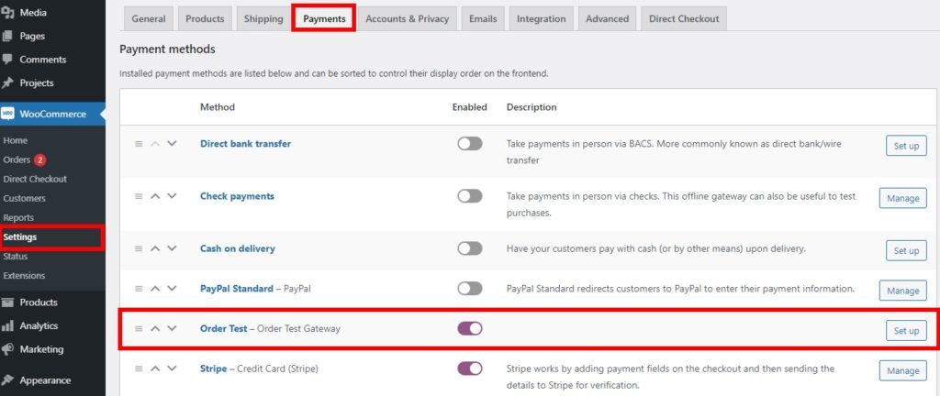This screenshot has height=396, width=940.
Task: Open the Media menu icon in sidebar
Action: click(7, 13)
